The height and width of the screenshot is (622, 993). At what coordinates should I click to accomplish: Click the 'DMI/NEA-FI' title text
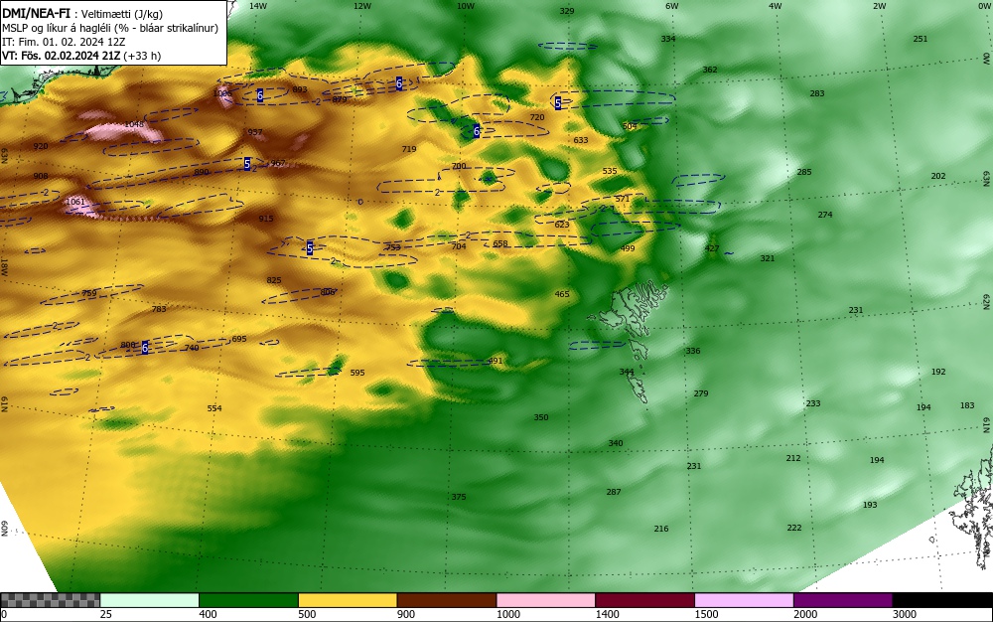(36, 14)
